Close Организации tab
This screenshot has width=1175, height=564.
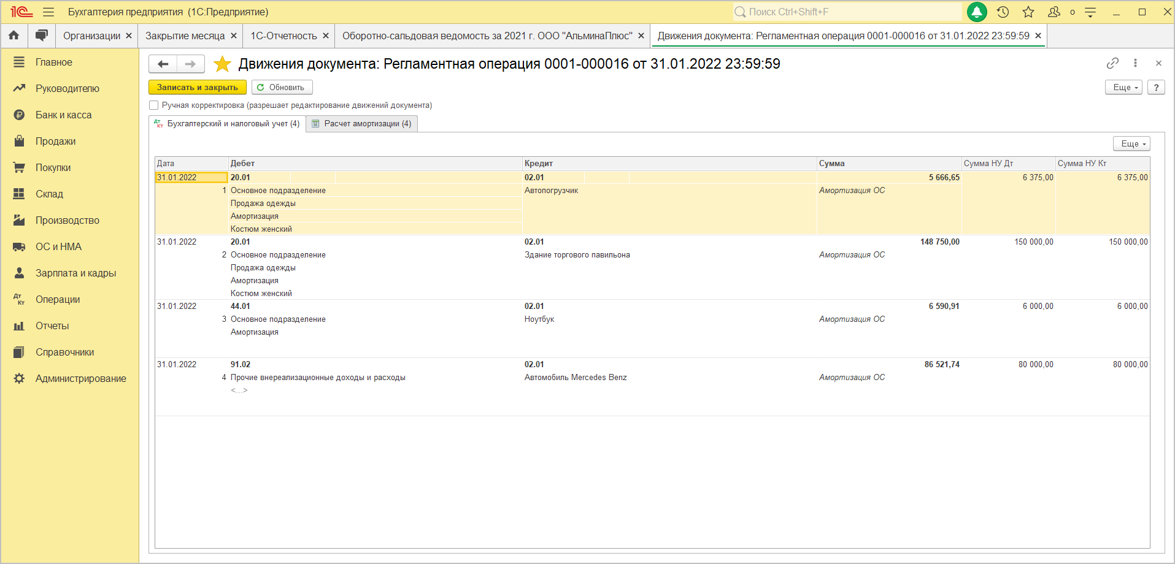[129, 36]
